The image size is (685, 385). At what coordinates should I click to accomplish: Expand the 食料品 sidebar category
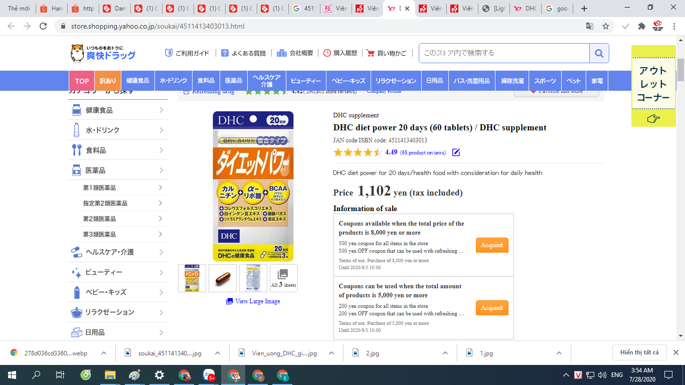tap(118, 150)
